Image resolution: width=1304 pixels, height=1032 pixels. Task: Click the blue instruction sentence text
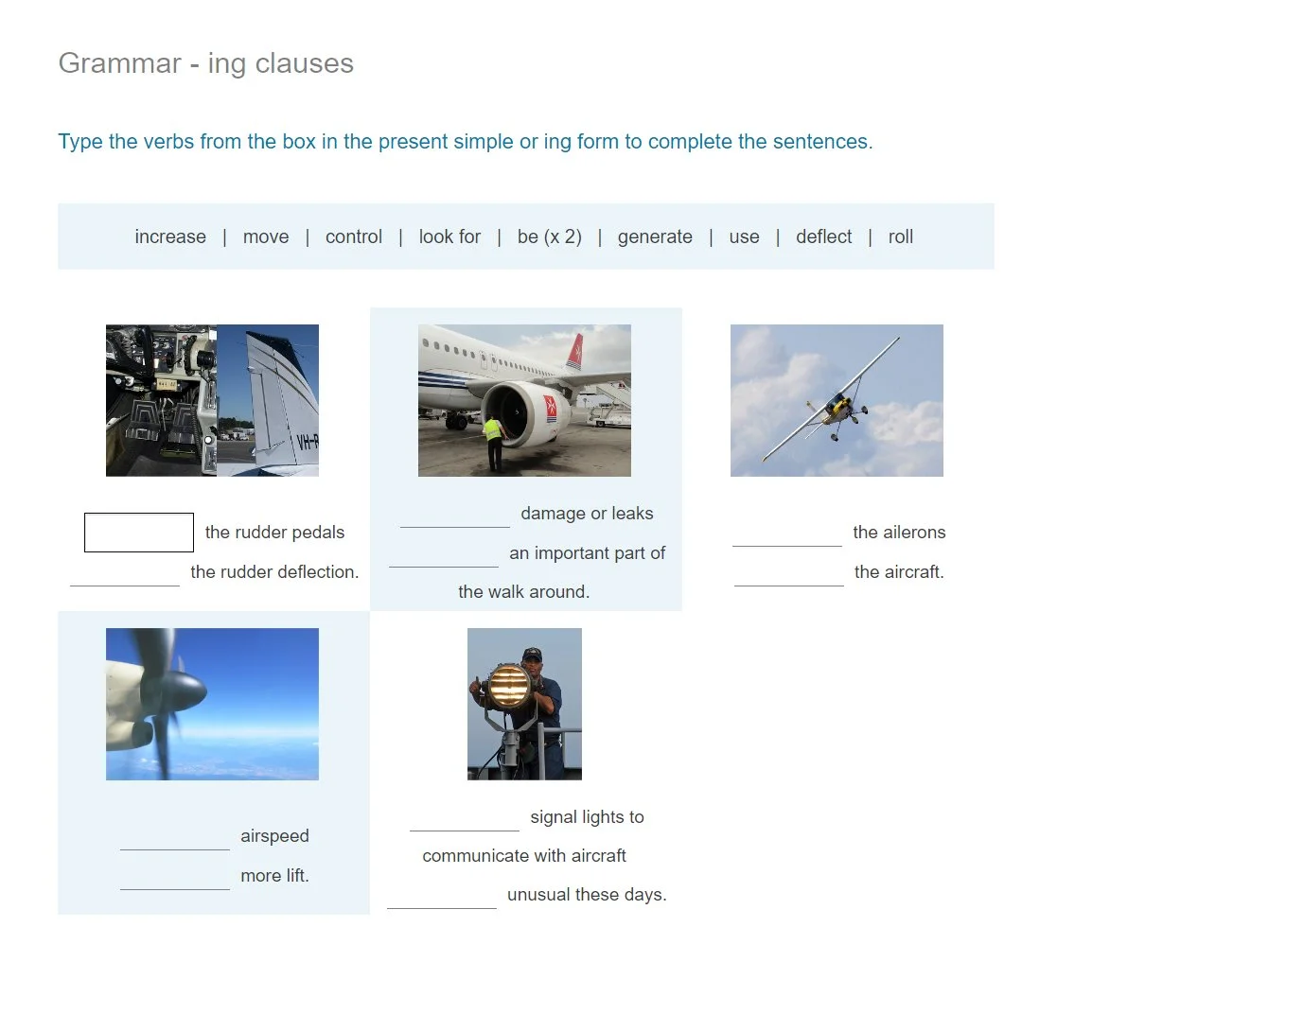click(x=466, y=141)
